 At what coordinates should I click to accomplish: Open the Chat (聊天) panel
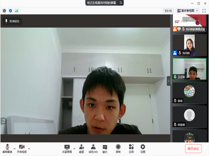[105, 149]
